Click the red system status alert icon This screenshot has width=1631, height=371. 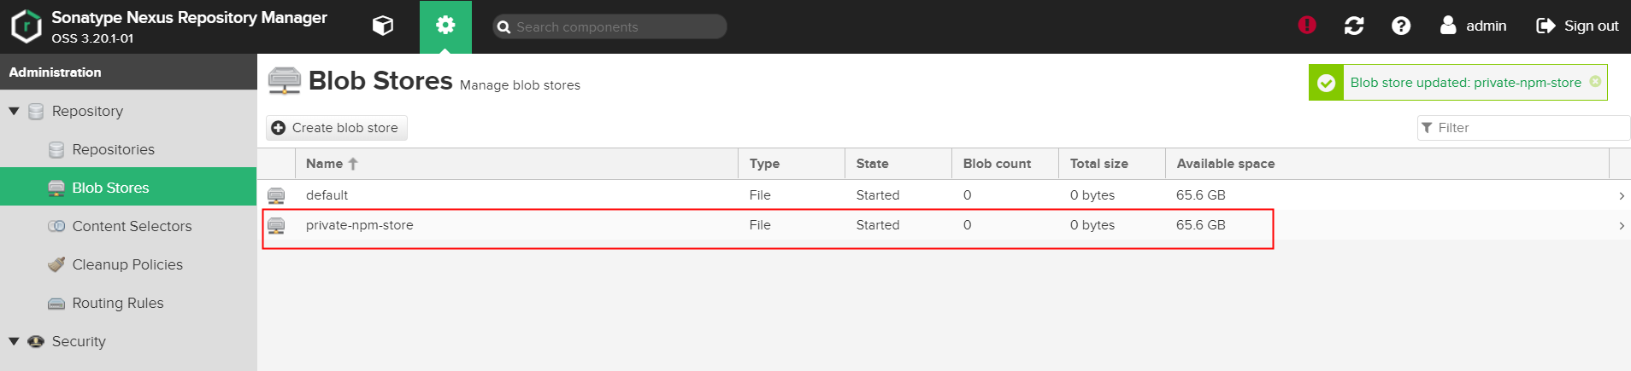[1307, 26]
